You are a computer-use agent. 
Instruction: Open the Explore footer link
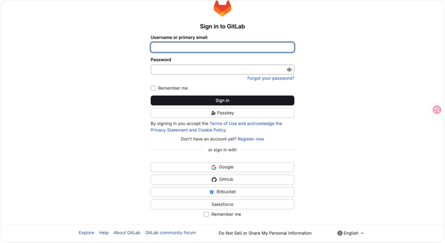pos(86,233)
